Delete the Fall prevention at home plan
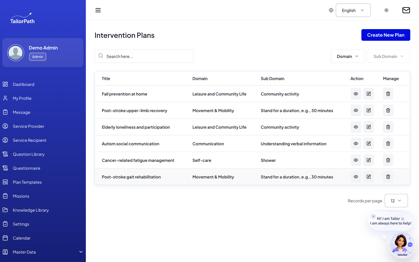 click(388, 94)
